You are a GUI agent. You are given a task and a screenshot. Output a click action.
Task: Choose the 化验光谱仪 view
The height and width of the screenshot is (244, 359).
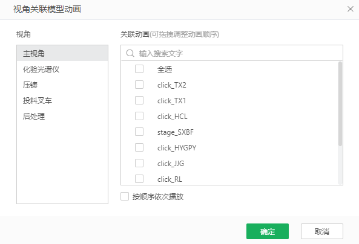pos(62,69)
